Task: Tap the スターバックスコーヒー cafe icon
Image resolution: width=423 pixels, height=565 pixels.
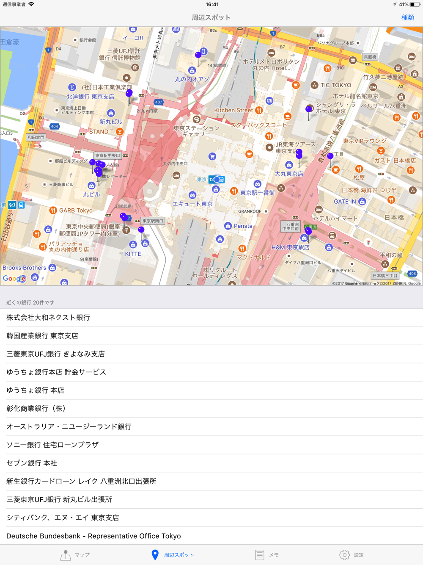Action: coord(288,116)
